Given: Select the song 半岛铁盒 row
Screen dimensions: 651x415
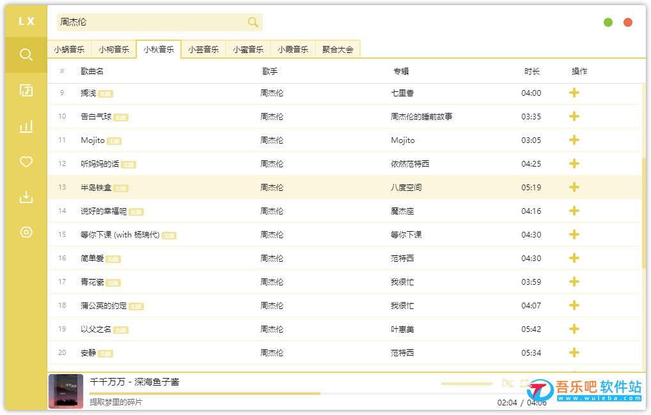Looking at the screenshot, I should click(x=320, y=187).
